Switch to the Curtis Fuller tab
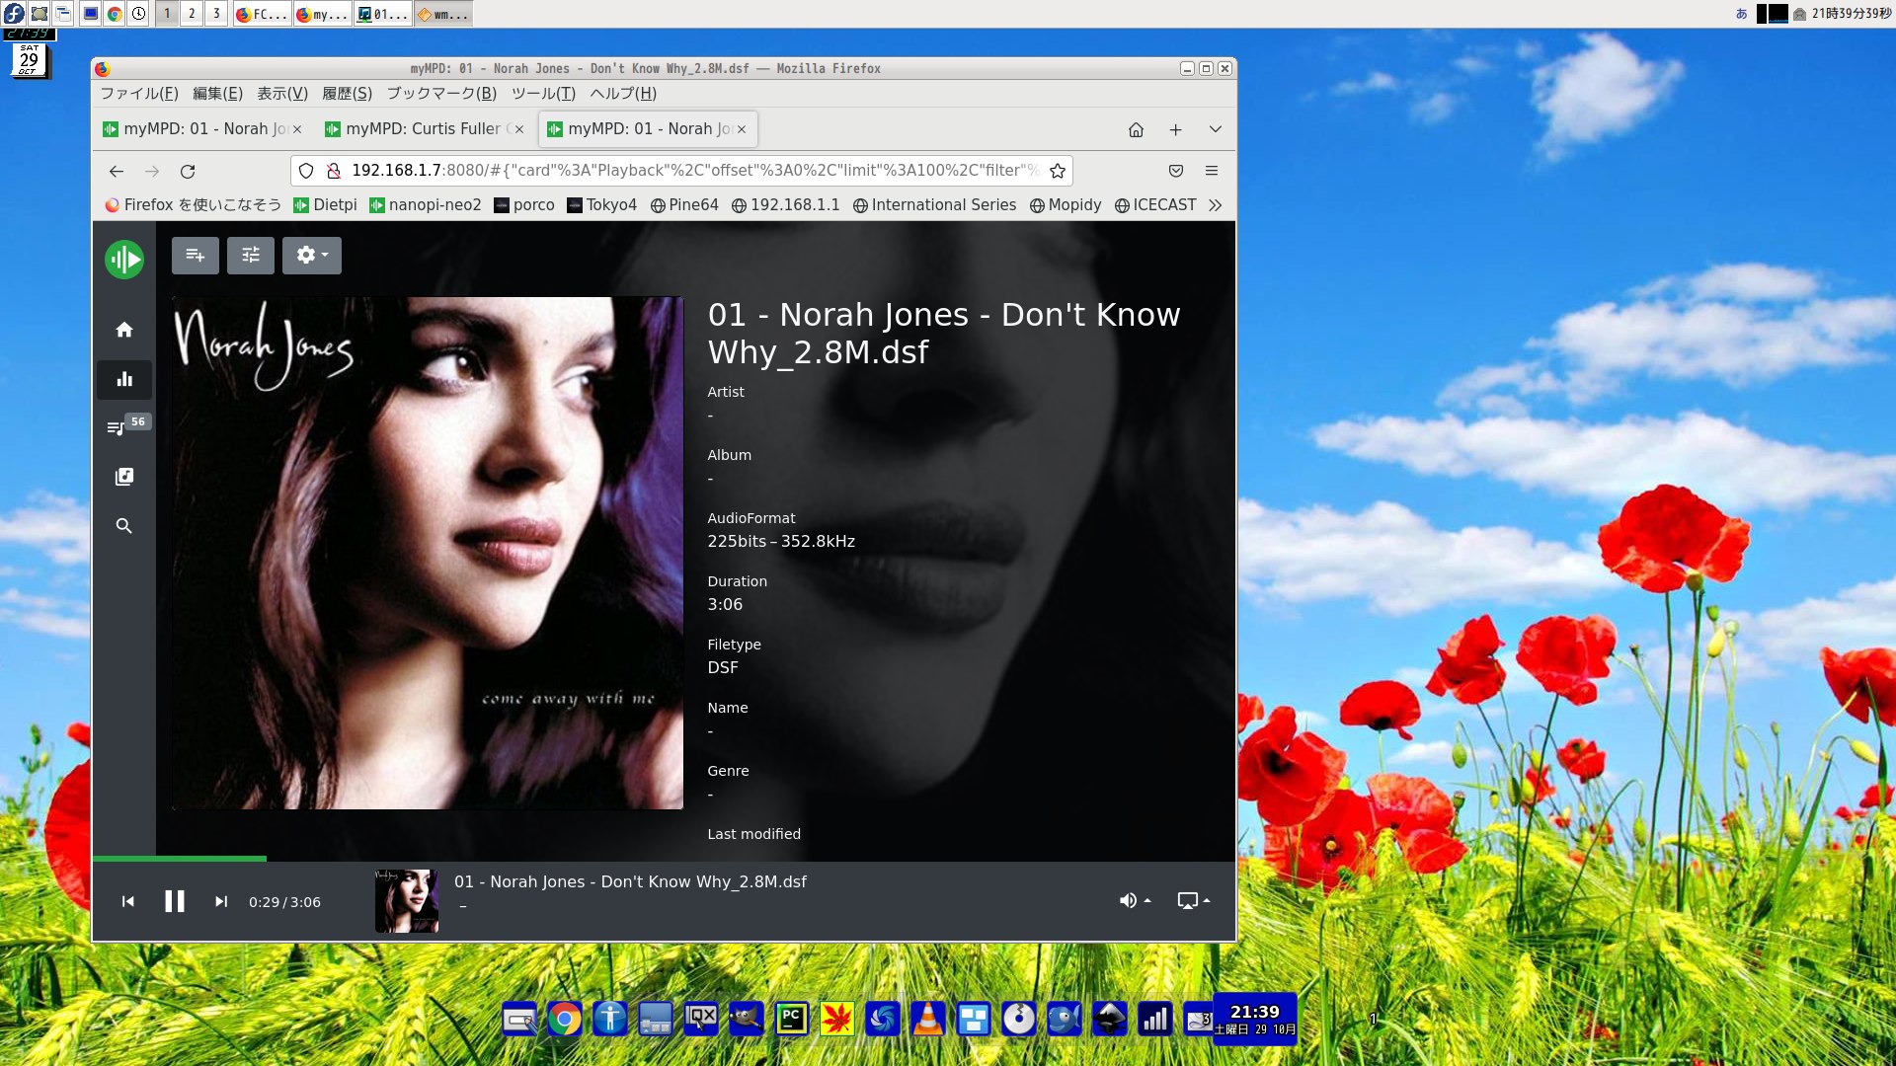This screenshot has height=1066, width=1896. tap(423, 129)
